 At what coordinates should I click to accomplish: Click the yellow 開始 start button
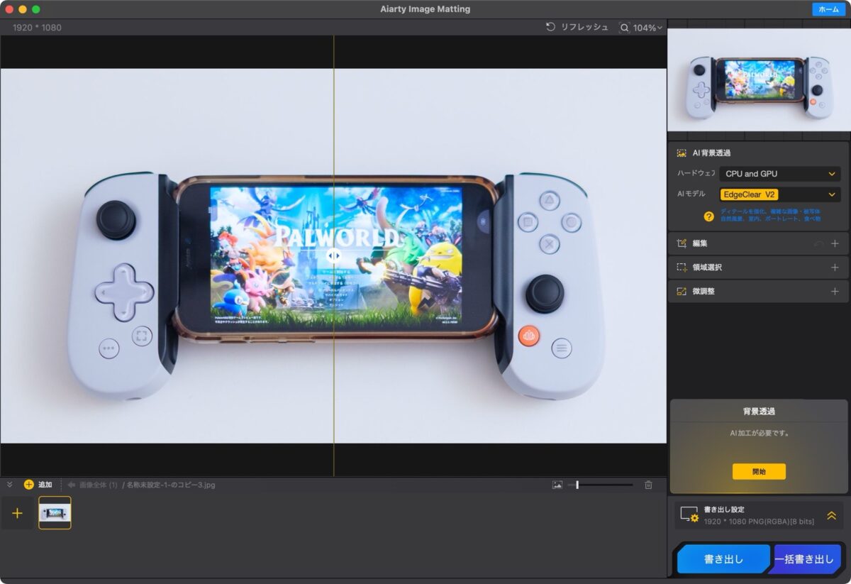(759, 471)
